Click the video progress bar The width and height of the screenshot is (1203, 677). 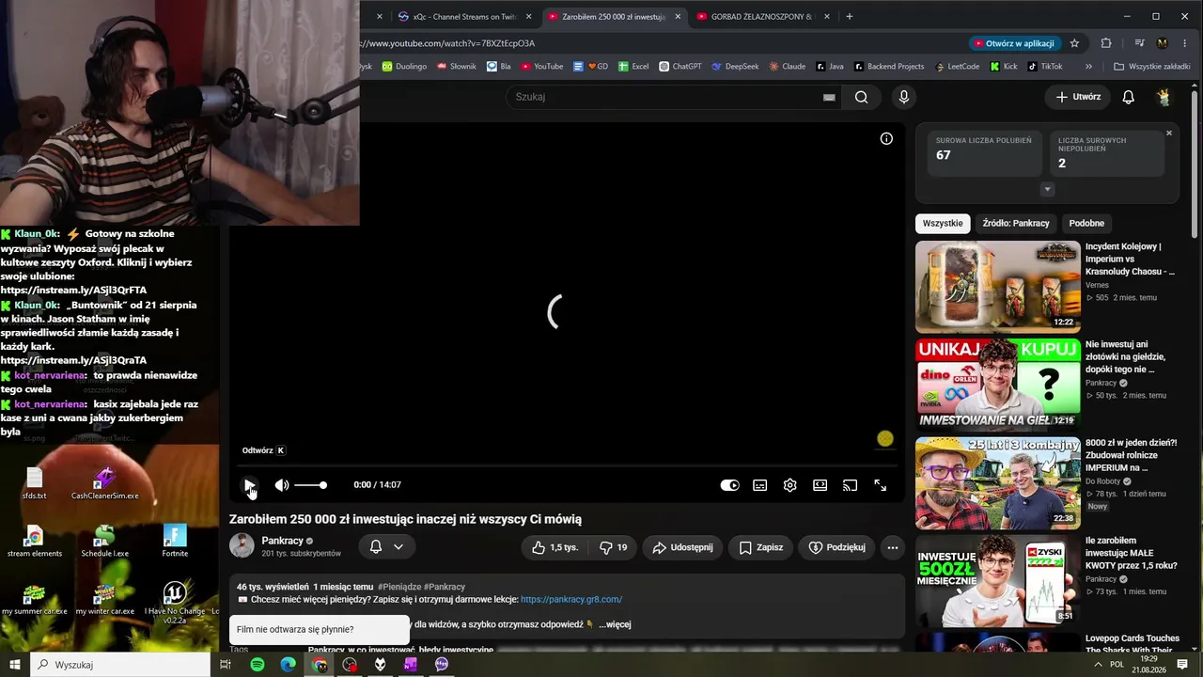click(567, 464)
